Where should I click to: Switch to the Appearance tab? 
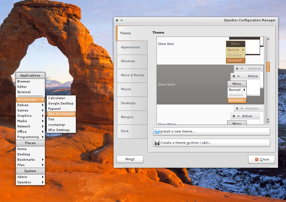pyautogui.click(x=132, y=47)
